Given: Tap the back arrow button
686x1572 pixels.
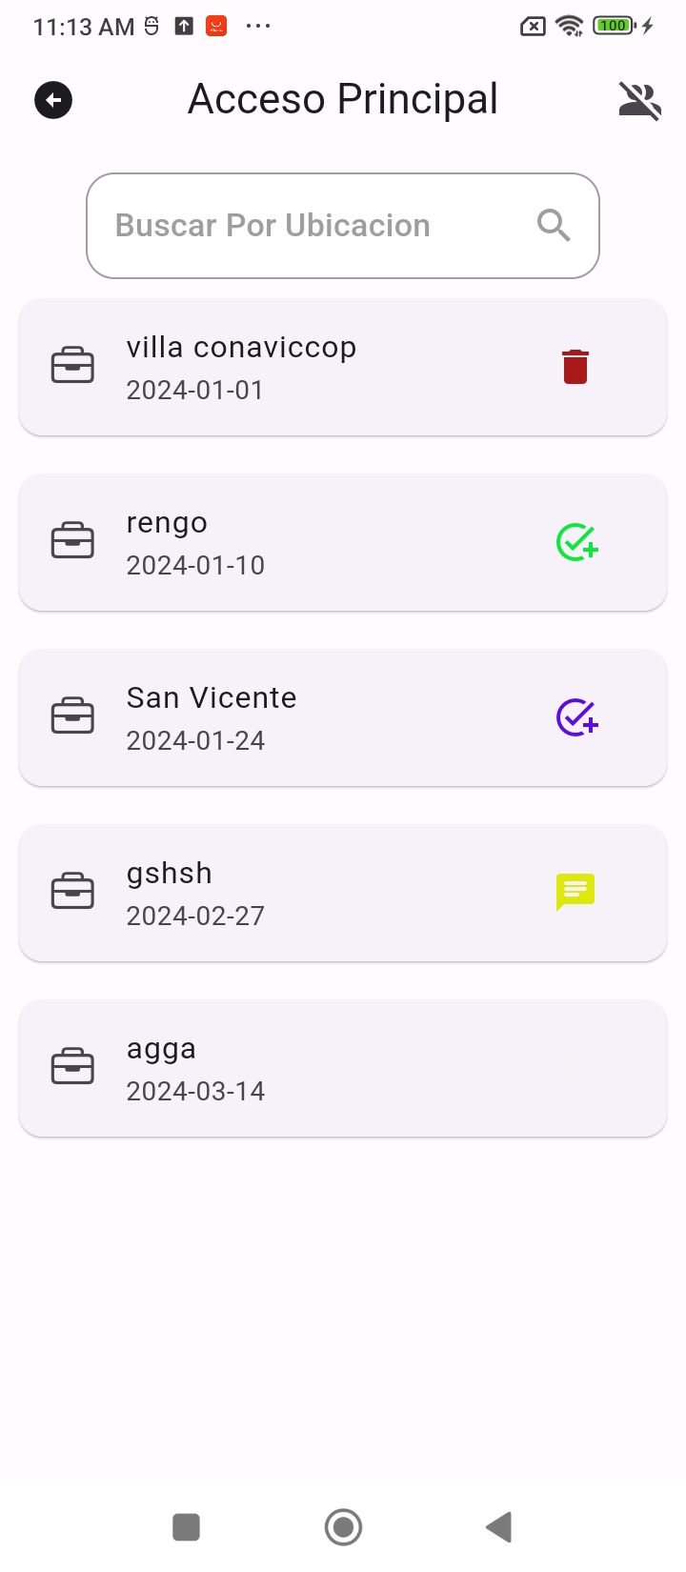Looking at the screenshot, I should coord(53,100).
